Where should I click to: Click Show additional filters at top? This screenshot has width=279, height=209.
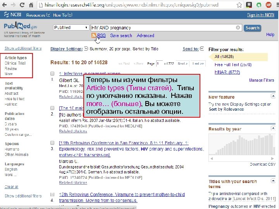tap(23, 48)
